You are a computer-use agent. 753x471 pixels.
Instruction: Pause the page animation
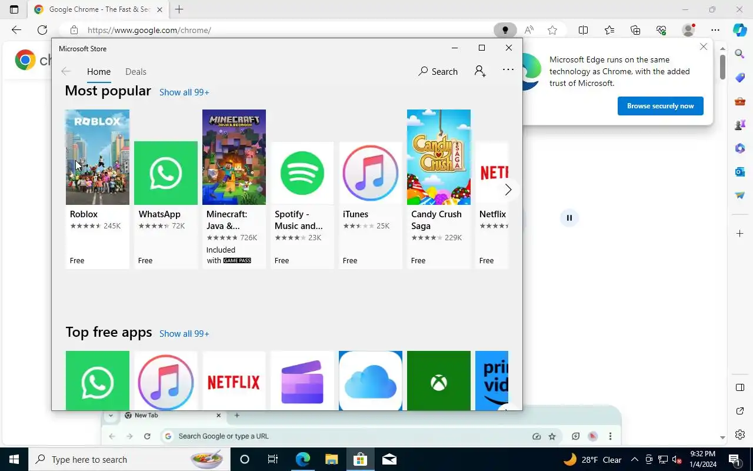click(569, 218)
